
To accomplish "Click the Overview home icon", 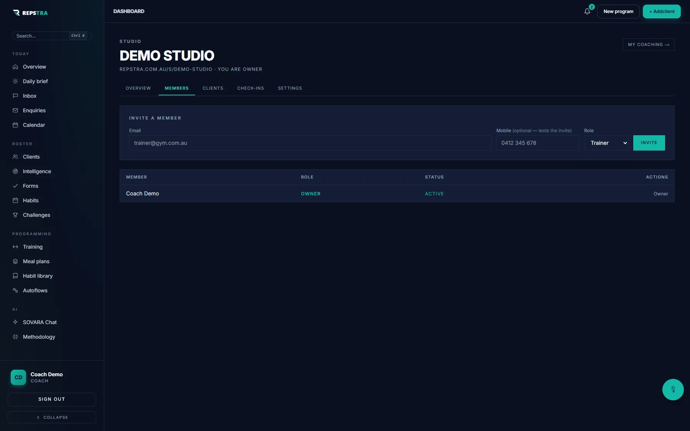I will tap(15, 67).
